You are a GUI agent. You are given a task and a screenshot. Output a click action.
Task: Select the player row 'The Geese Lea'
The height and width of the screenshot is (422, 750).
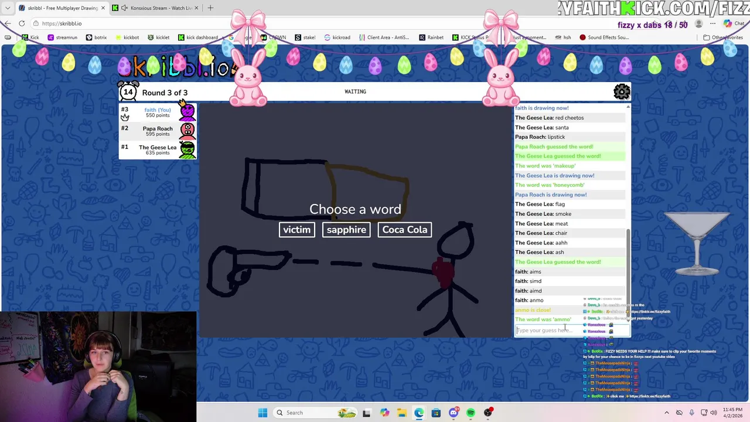[x=158, y=149]
